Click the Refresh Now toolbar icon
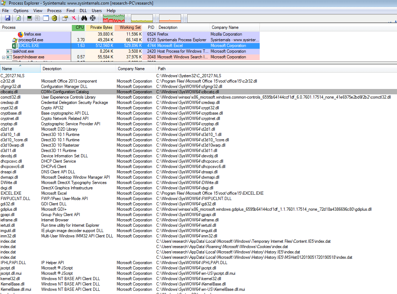Screen dimensions: 397x294 tap(18, 18)
